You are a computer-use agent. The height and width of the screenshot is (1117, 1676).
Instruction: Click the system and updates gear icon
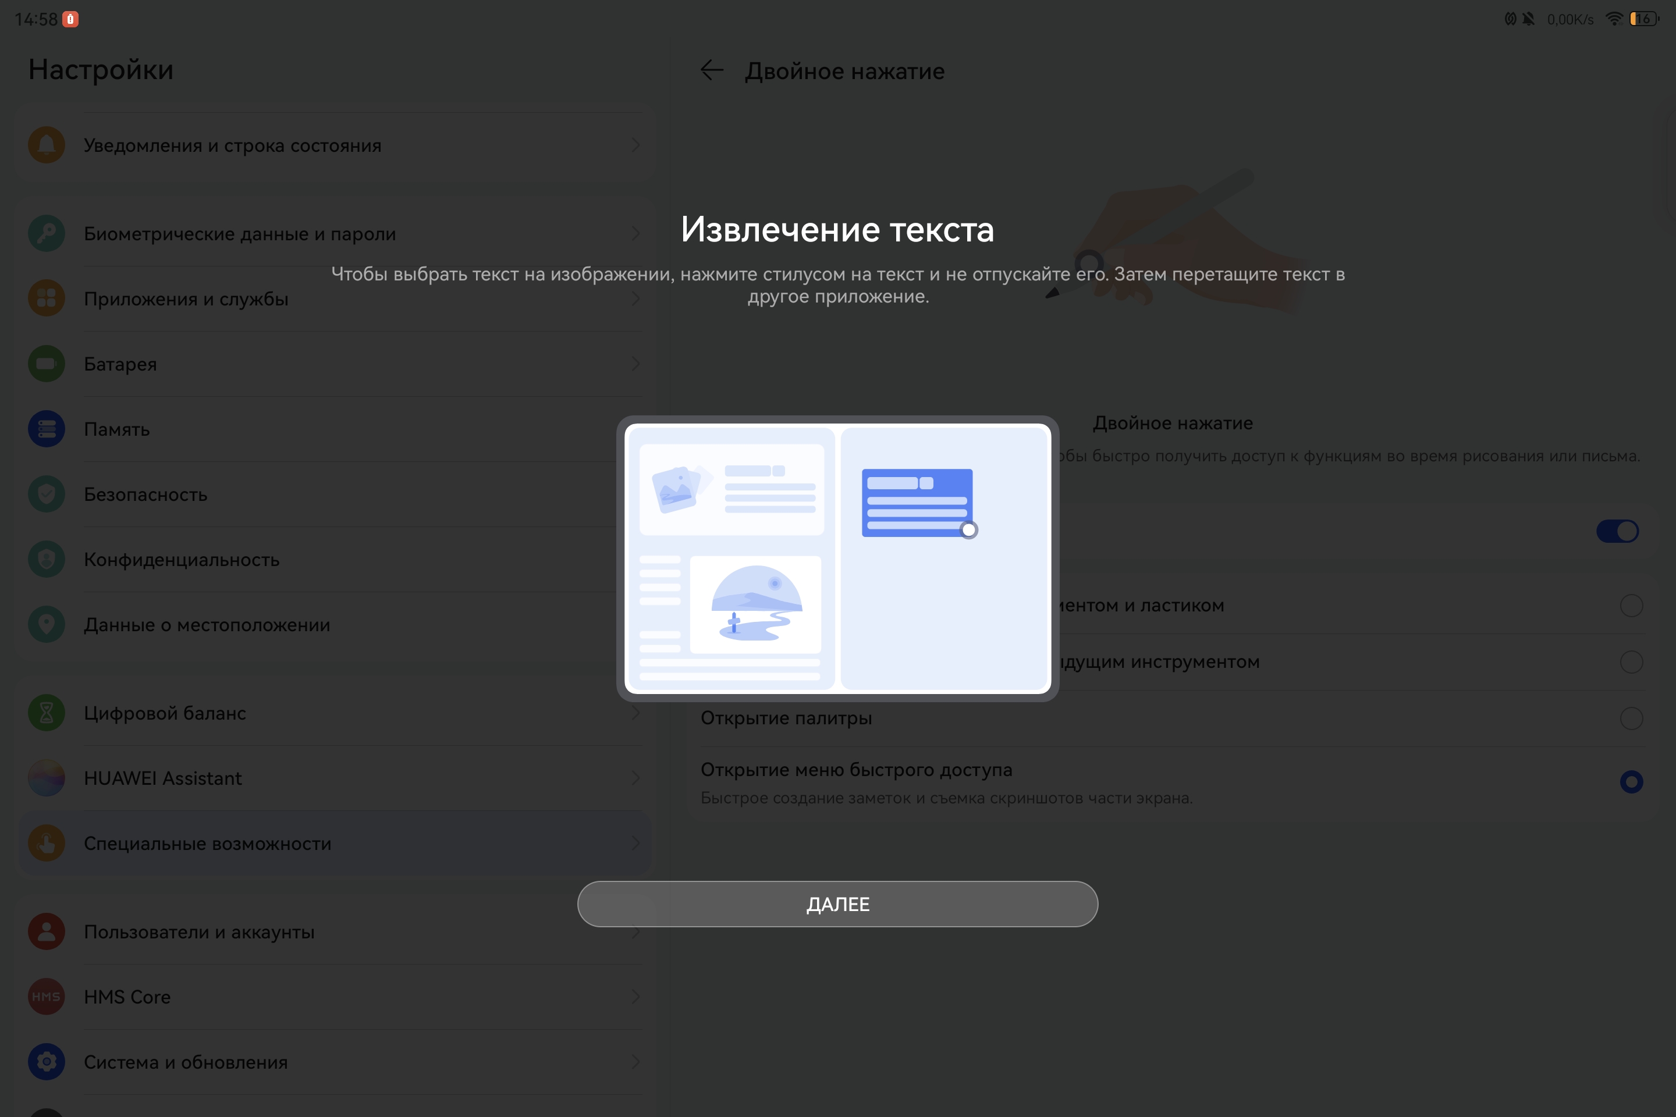coord(47,1062)
